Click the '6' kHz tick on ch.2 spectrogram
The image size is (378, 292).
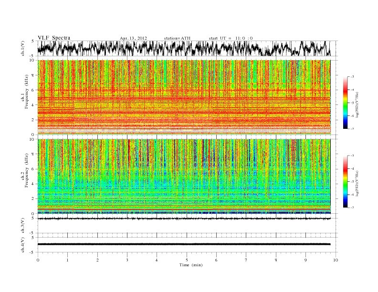33,169
